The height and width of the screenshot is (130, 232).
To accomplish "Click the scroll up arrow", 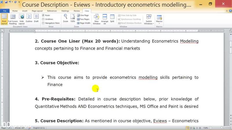I will 231,34.
